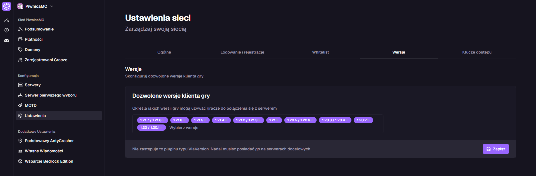Open Wsparcie Bedrock Edition page

pos(49,161)
